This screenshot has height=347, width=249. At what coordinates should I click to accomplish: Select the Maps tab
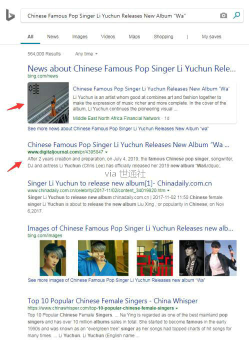(x=134, y=36)
